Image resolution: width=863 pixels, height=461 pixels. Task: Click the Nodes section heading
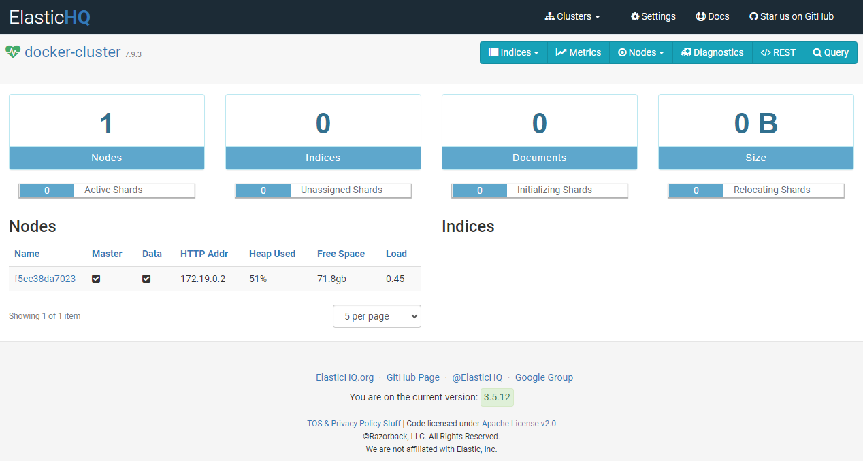(33, 226)
